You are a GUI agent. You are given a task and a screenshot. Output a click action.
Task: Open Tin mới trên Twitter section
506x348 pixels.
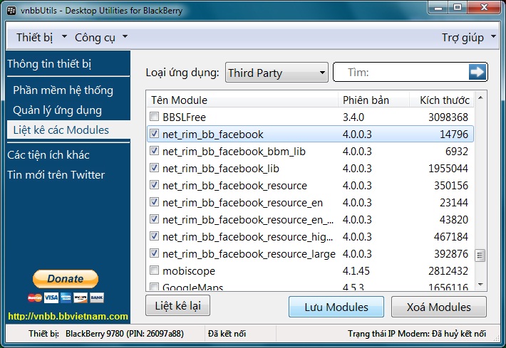click(x=56, y=175)
